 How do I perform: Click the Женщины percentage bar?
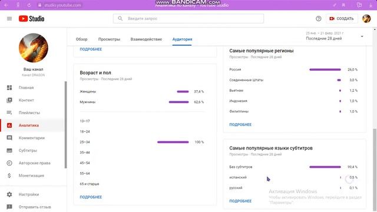coord(183,92)
